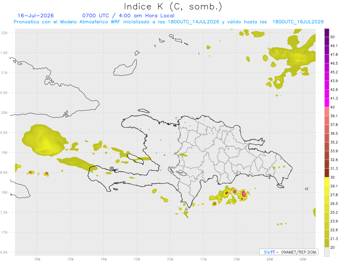Click the legend value '41.3'

334,98
